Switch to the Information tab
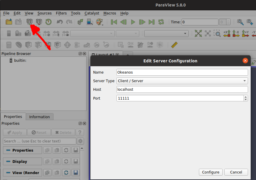 point(39,117)
